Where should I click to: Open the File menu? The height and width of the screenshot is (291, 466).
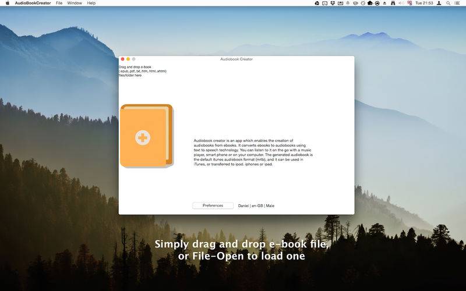click(59, 3)
